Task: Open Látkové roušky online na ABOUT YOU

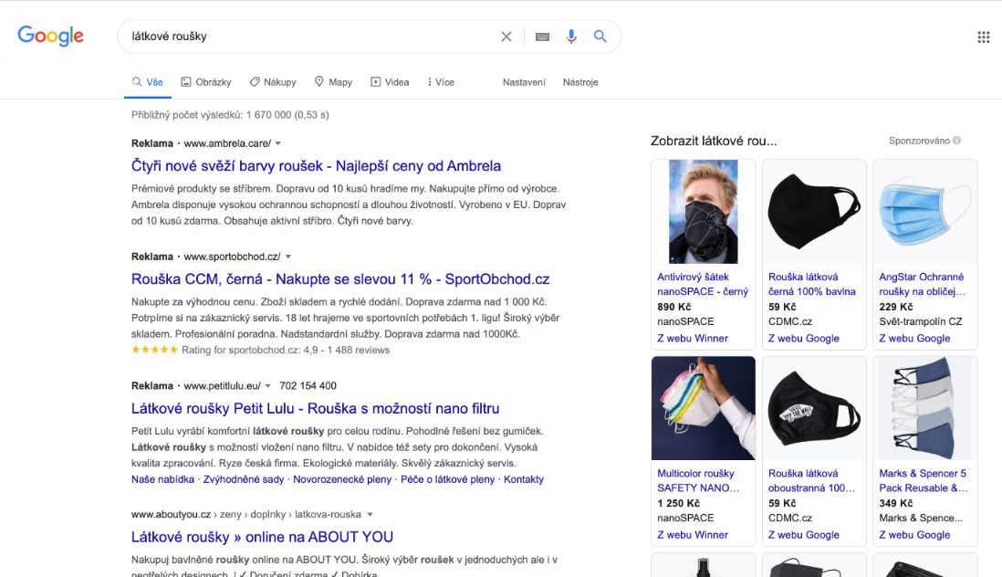Action: pyautogui.click(x=262, y=538)
